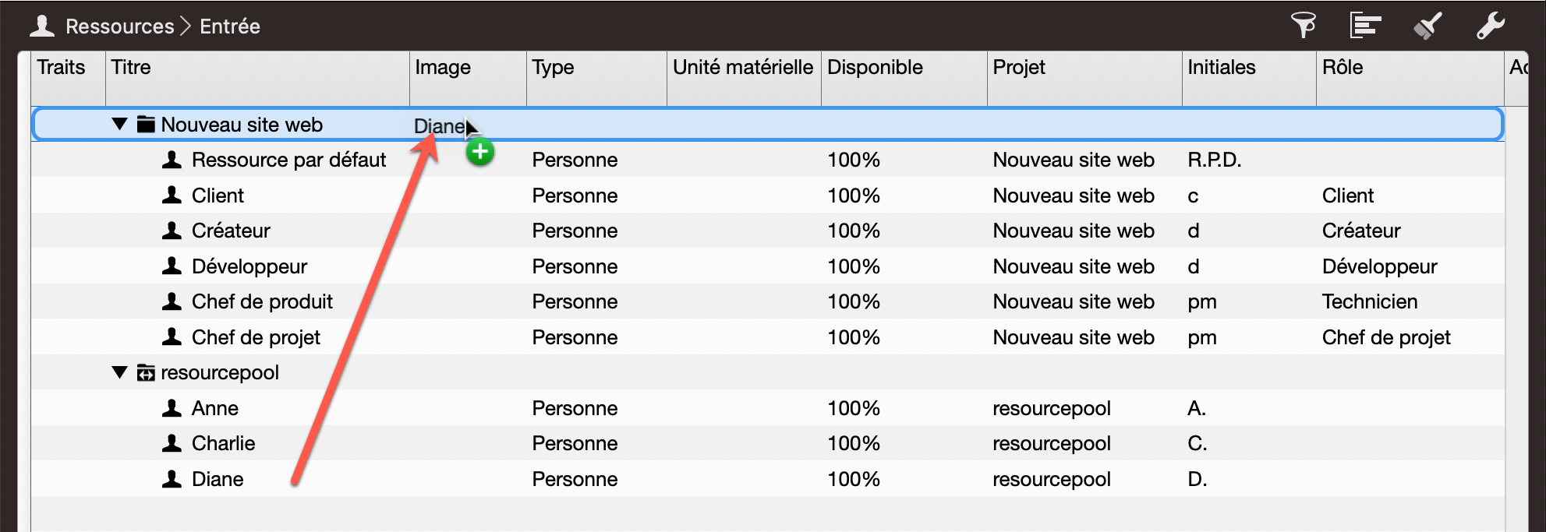
Task: Click the person icon next to Anne
Action: (x=172, y=407)
